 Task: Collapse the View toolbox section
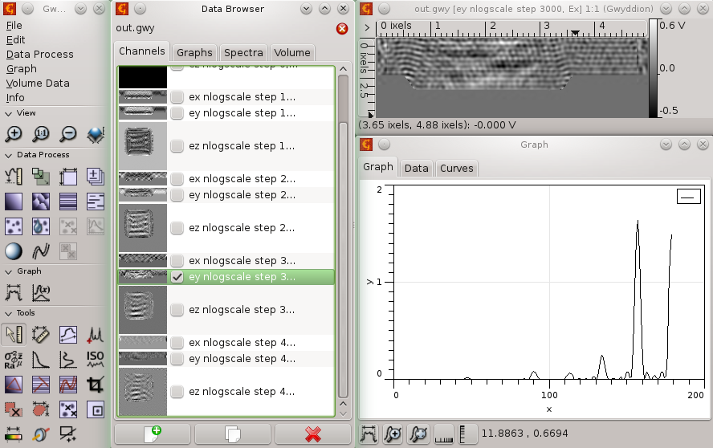[x=8, y=113]
